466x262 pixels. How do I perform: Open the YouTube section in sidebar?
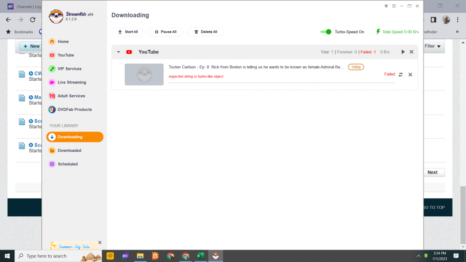click(x=62, y=55)
